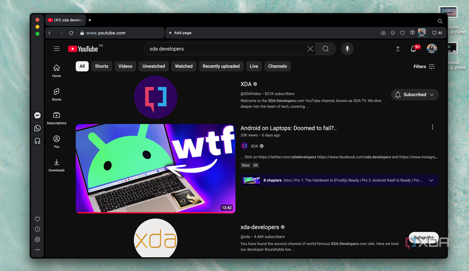
Task: Open the XDA channel name link
Action: 246,84
